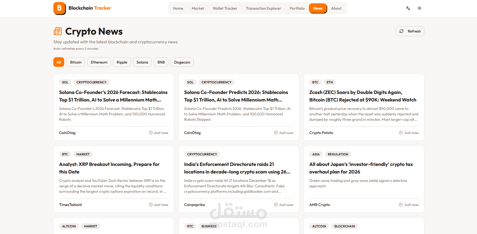Open Wallet Tracker page

click(225, 8)
